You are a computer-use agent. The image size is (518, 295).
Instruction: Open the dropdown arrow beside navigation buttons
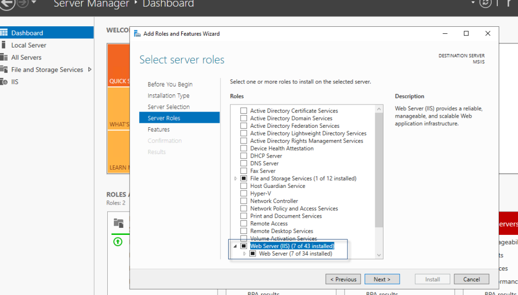tap(34, 3)
